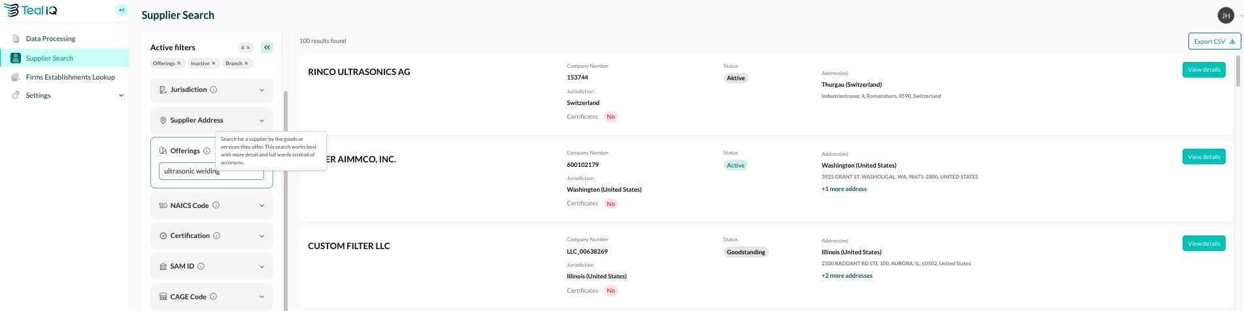Click the Jurisdiction info icon

click(x=214, y=90)
